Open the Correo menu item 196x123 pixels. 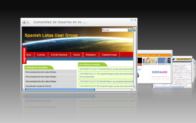(41, 55)
